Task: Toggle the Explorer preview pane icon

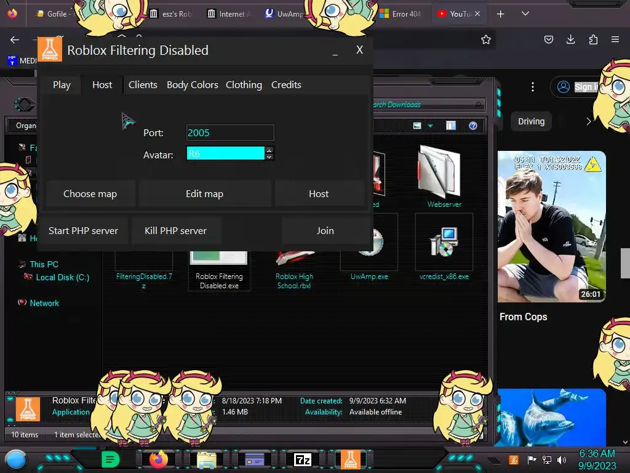Action: 451,126
